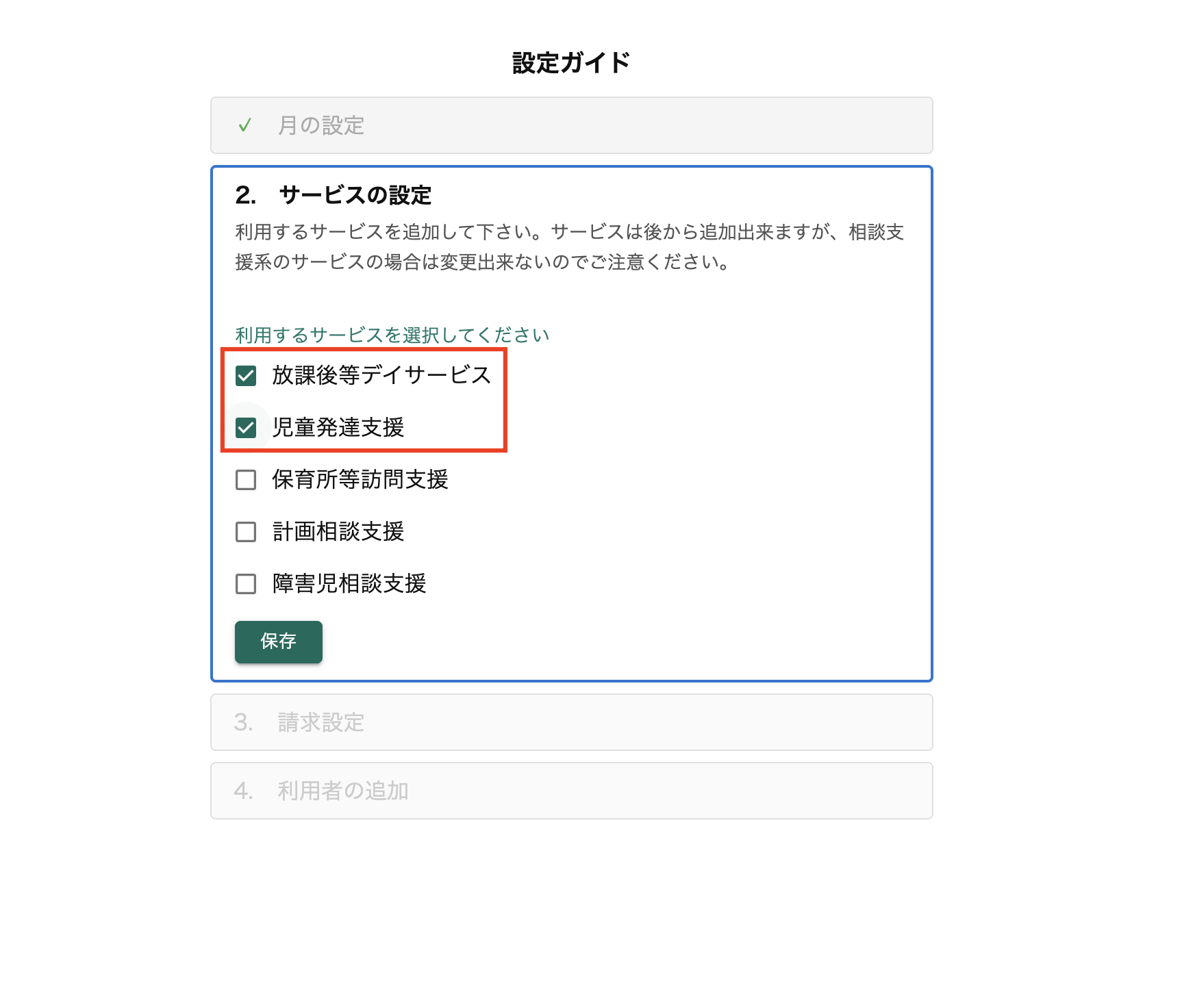Click the 利用するサービスを選択してください prompt
The height and width of the screenshot is (994, 1182).
point(392,335)
